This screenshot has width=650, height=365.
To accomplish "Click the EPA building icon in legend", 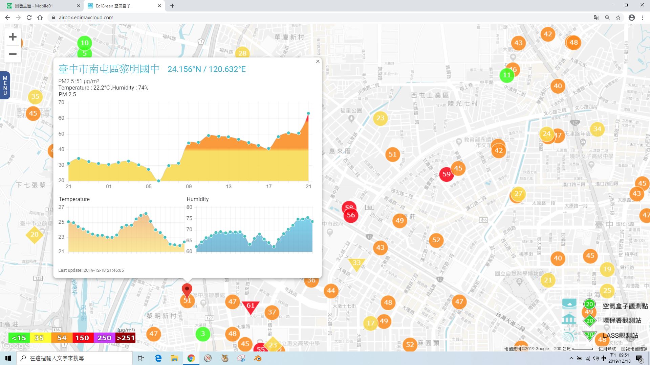I will pyautogui.click(x=569, y=319).
